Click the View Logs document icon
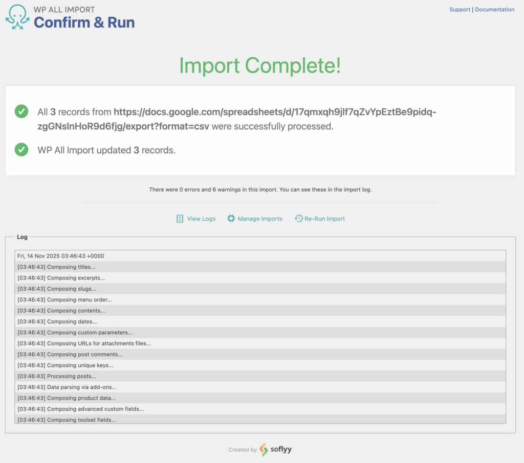Viewport: 524px width, 463px height. click(180, 218)
